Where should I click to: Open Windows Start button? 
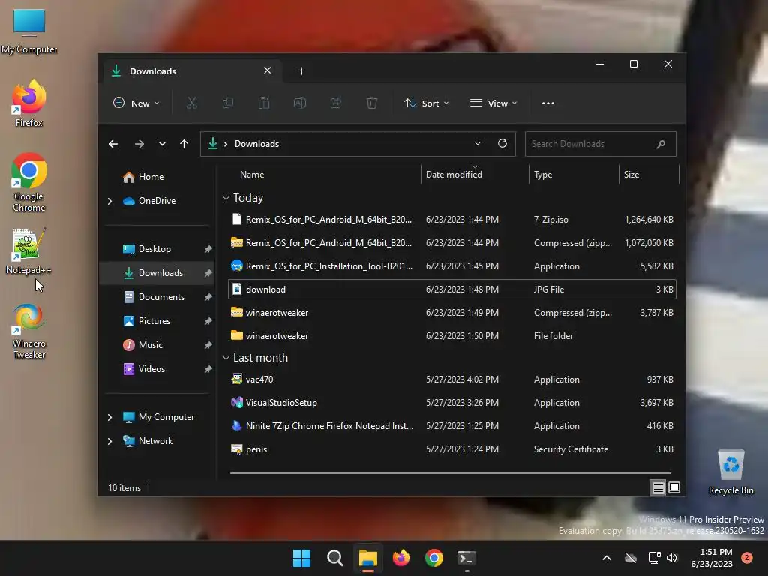(x=301, y=558)
